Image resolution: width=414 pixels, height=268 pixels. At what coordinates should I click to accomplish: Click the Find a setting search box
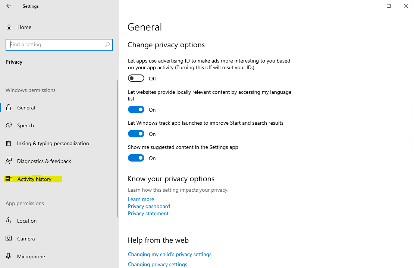(x=56, y=45)
